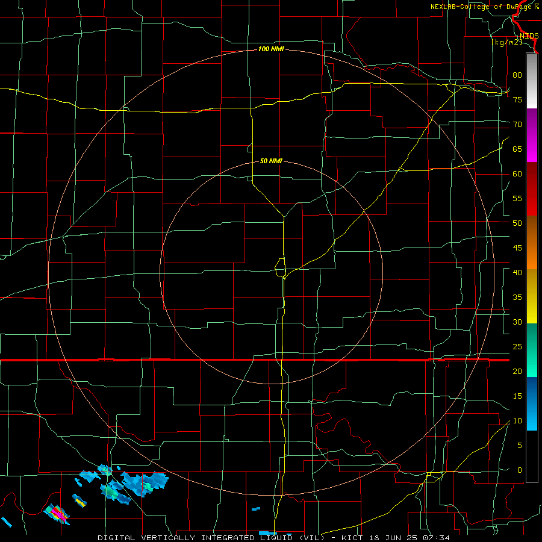The width and height of the screenshot is (542, 542).
Task: Click the 55 value on the VIL scale
Action: [517, 198]
